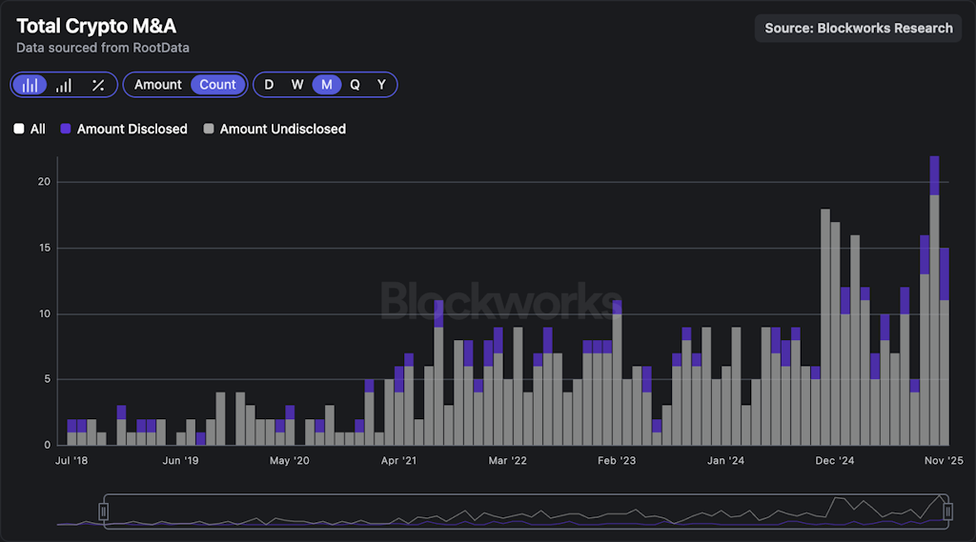
Task: Click the Source: Blockworks Research button
Action: [858, 28]
